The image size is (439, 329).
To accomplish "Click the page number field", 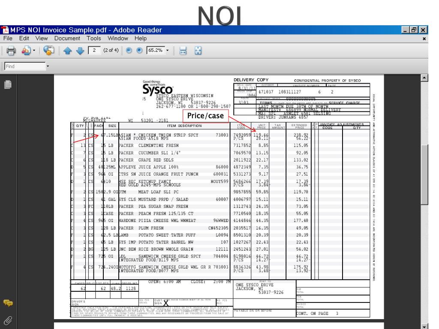I will (x=94, y=51).
